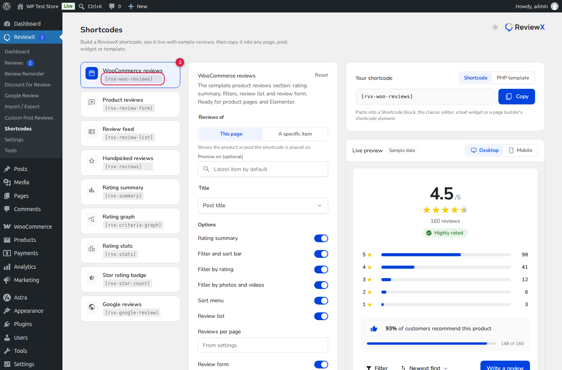The height and width of the screenshot is (370, 562).
Task: Switch preview to Desktop
Action: tap(485, 150)
